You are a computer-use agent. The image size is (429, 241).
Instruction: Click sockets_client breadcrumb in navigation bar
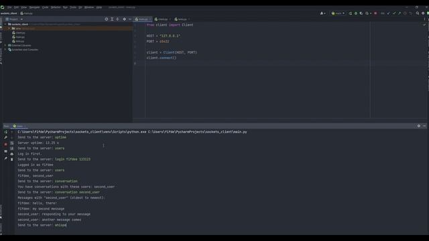click(x=9, y=13)
